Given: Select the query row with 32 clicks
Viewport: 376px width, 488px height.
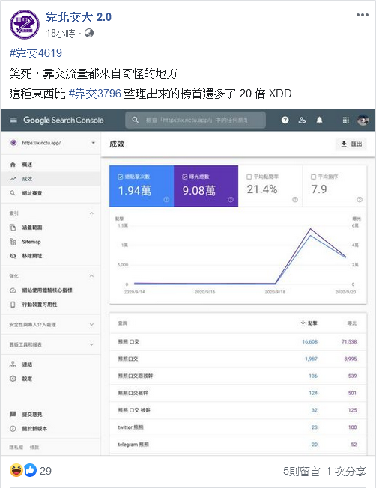Looking at the screenshot, I should point(238,410).
